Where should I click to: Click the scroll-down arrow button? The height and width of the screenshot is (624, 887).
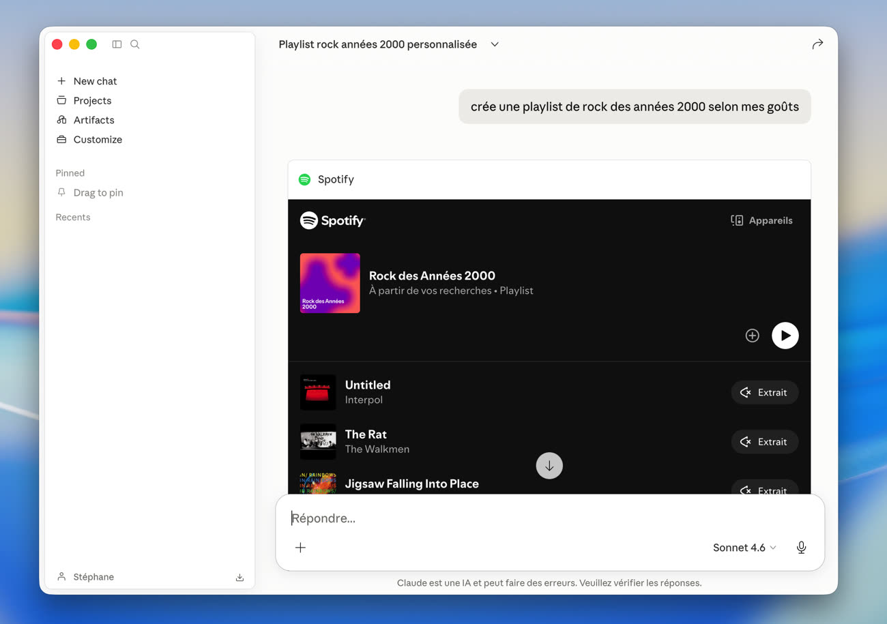point(549,466)
